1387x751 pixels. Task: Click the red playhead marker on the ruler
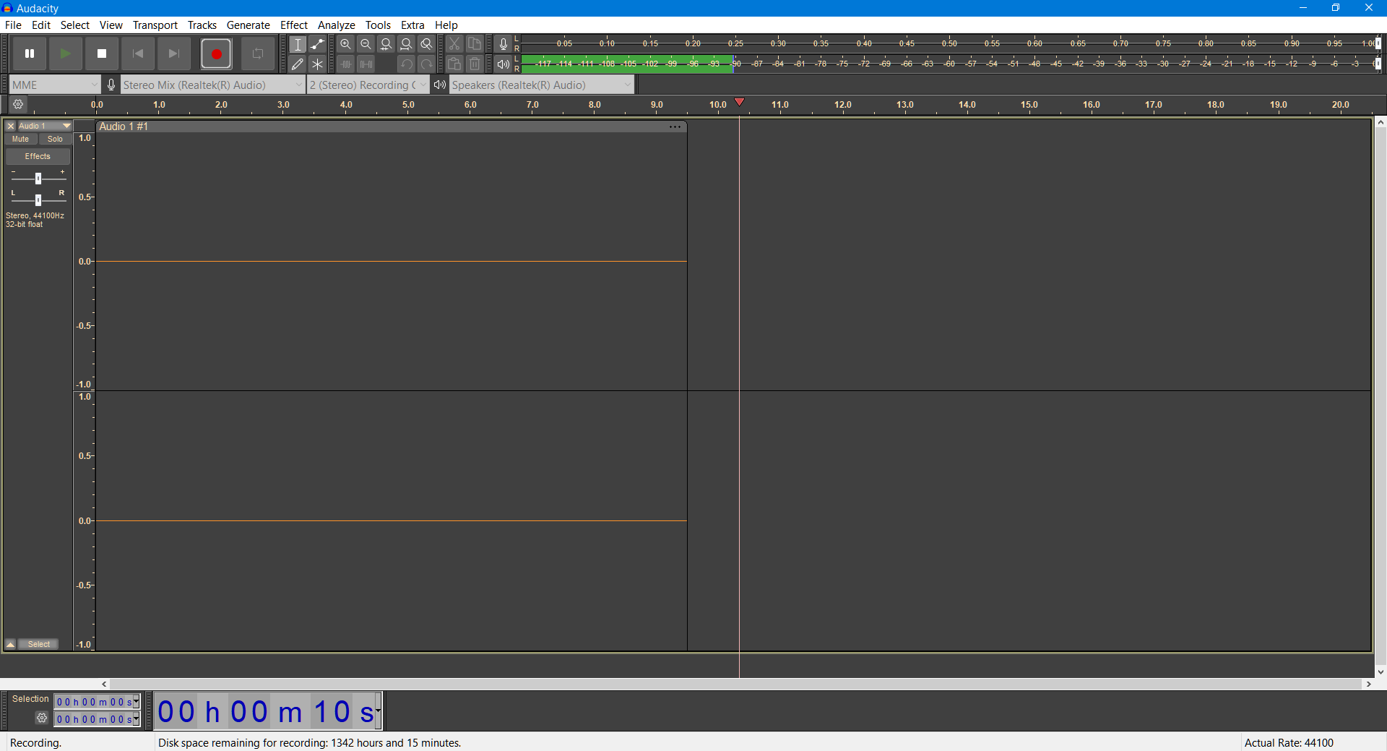[x=739, y=102]
